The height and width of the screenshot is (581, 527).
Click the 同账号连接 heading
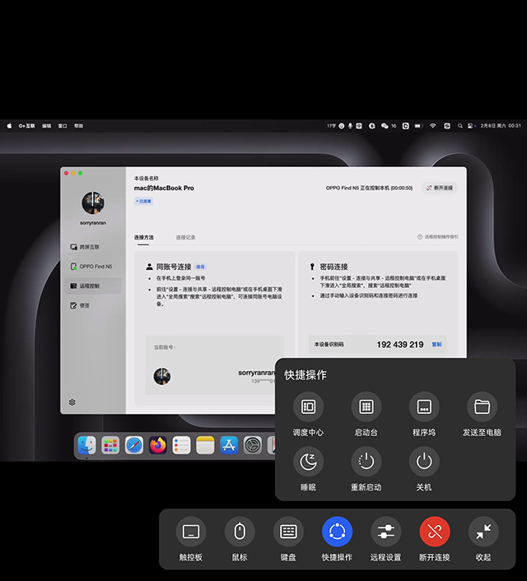(x=174, y=267)
